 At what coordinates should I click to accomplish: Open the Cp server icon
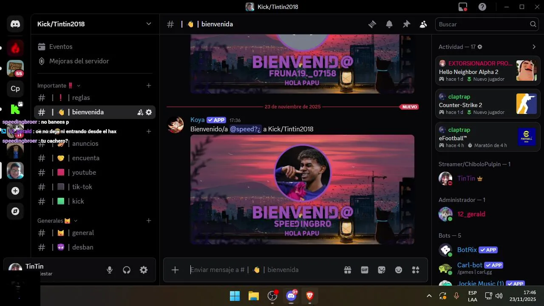15,88
